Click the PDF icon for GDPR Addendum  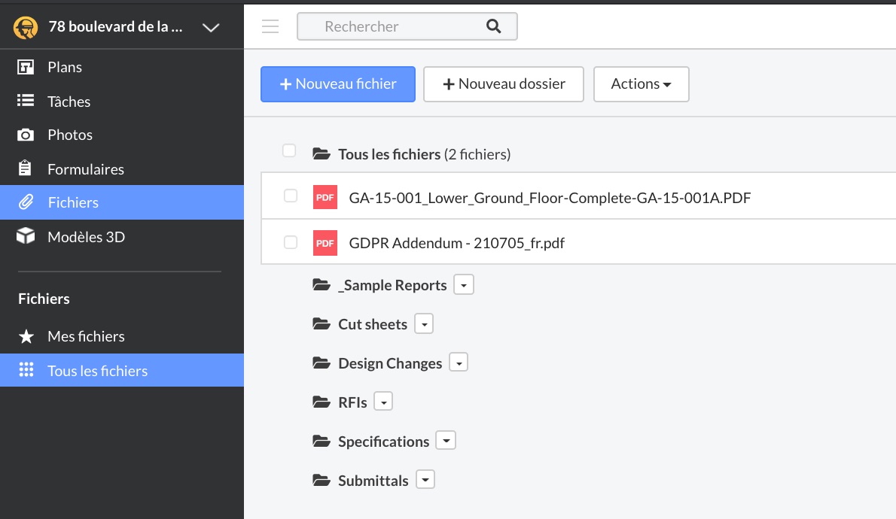(x=325, y=242)
